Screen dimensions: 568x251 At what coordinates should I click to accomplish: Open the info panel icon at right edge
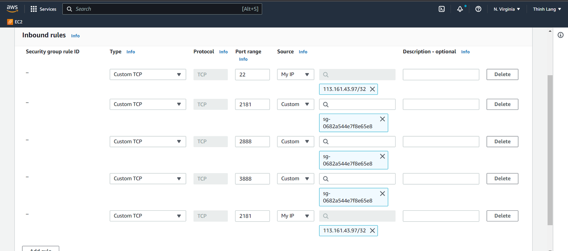click(x=560, y=35)
